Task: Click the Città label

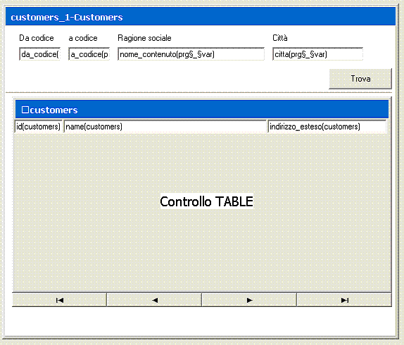Action: point(280,38)
